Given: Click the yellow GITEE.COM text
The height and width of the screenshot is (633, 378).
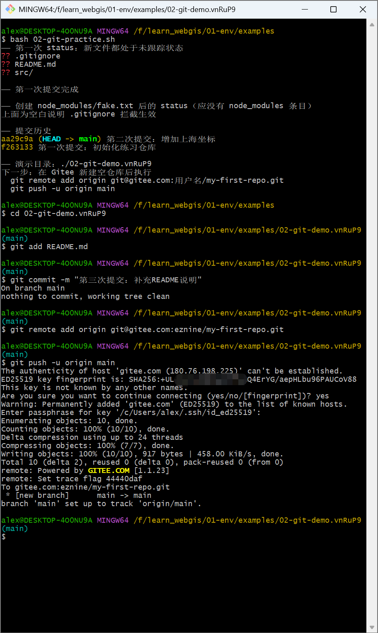Looking at the screenshot, I should (x=109, y=471).
